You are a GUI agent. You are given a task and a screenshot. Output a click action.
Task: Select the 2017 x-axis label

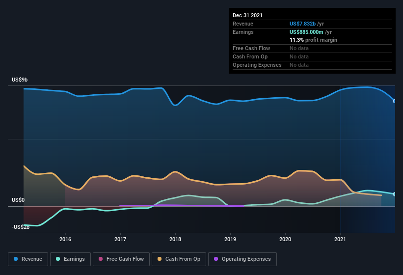tap(120, 239)
